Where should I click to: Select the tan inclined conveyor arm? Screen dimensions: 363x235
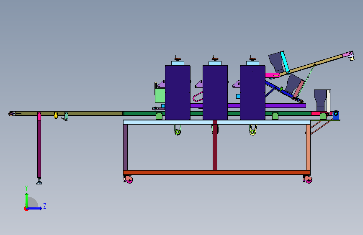tap(312, 65)
